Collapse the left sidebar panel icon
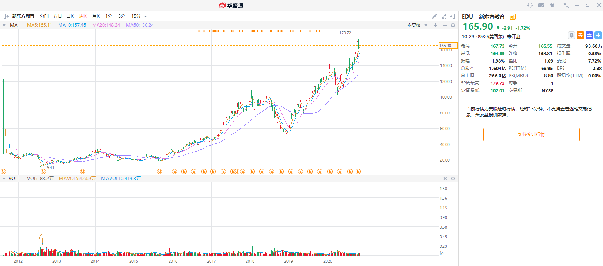The image size is (603, 266). pyautogui.click(x=6, y=16)
